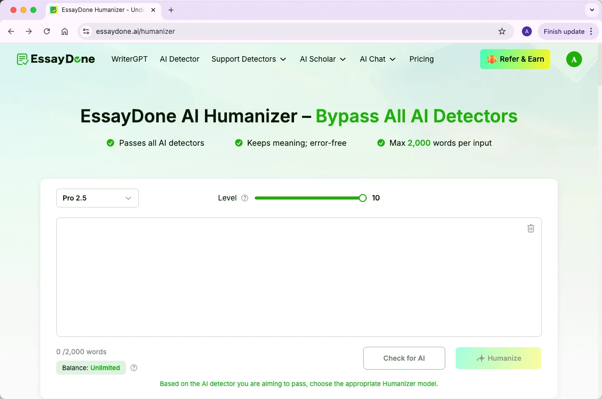Click the sparkle icon on Humanize
Viewport: 602px width, 399px height.
[x=480, y=358]
